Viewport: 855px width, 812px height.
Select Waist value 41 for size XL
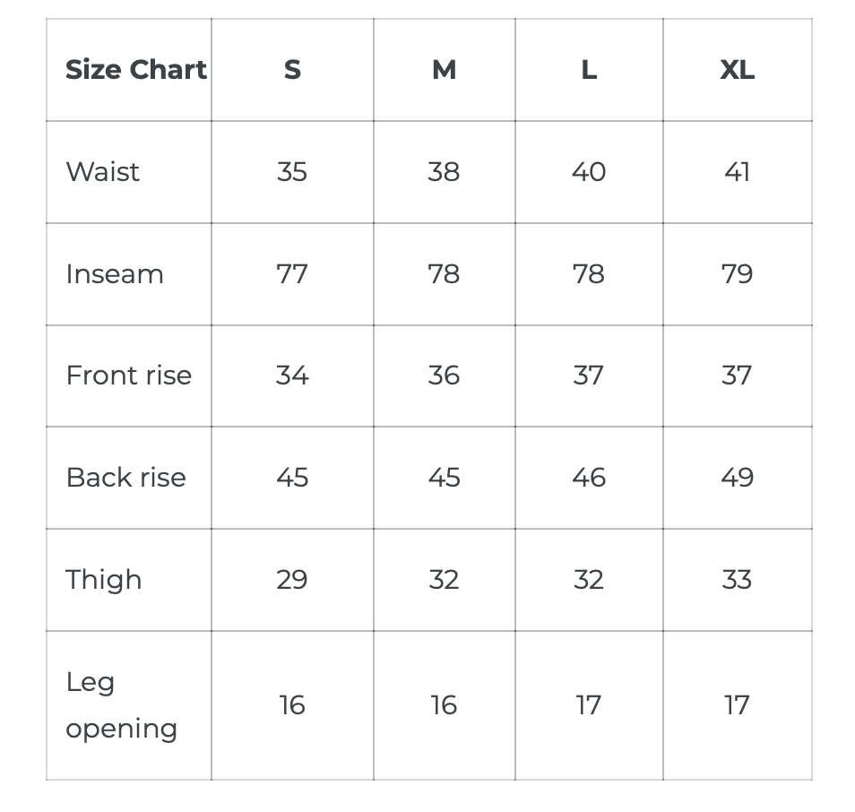(737, 171)
